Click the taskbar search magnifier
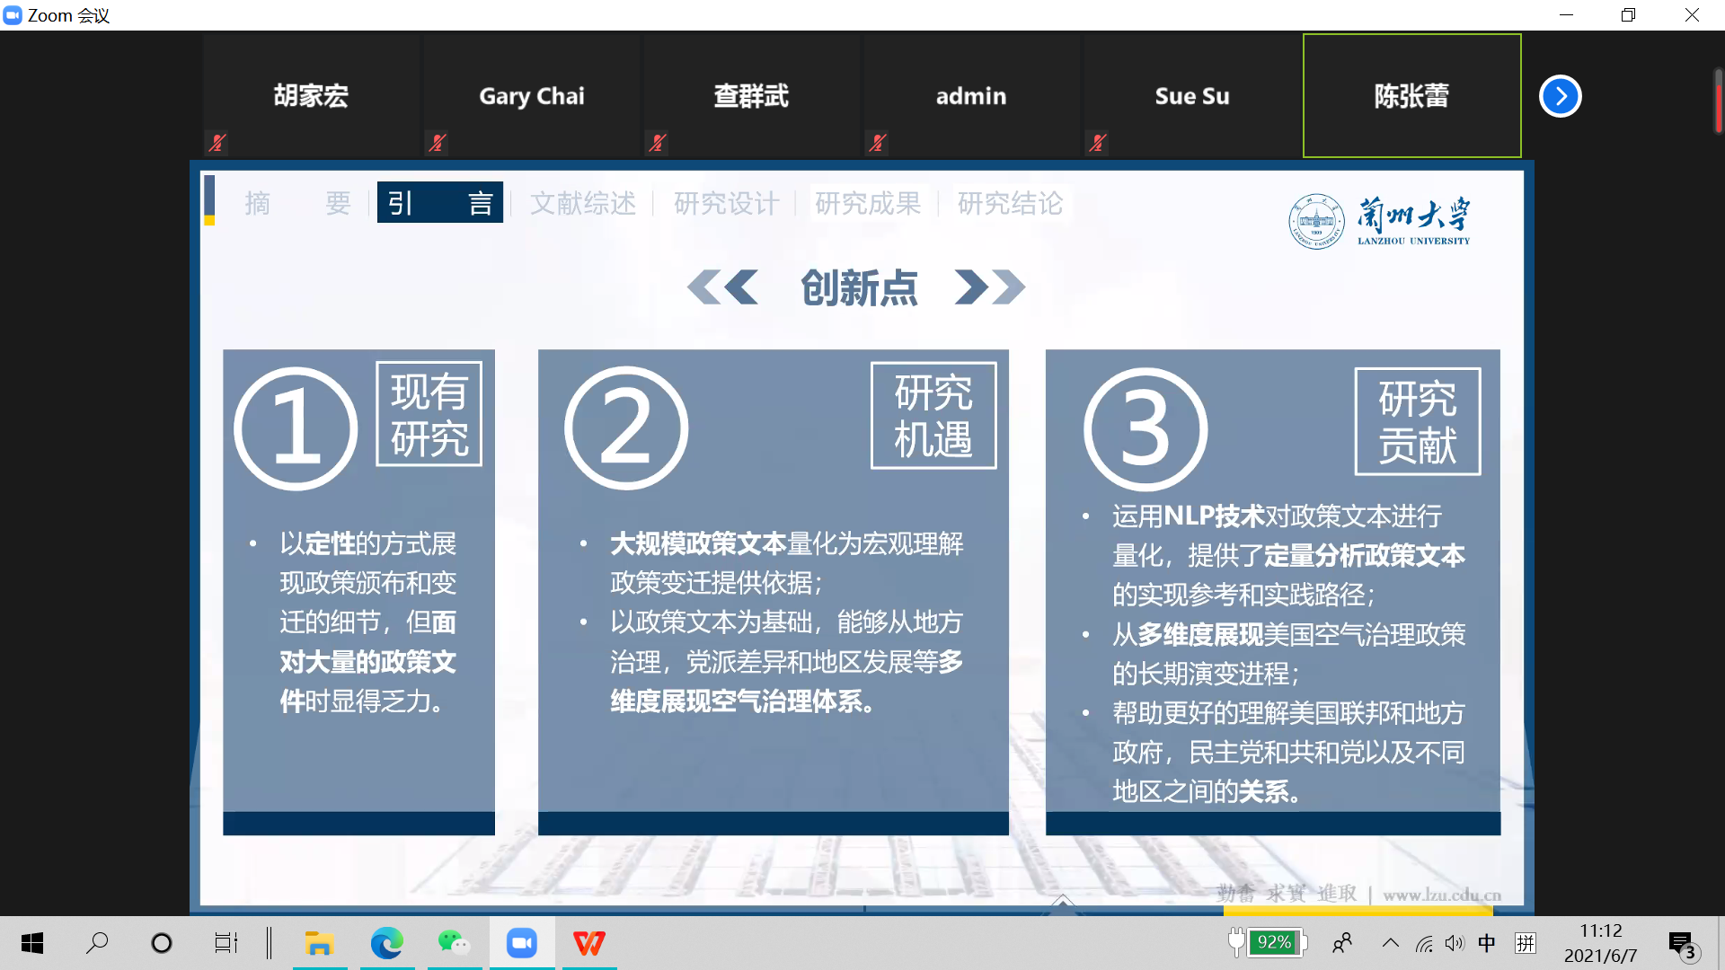 [97, 943]
